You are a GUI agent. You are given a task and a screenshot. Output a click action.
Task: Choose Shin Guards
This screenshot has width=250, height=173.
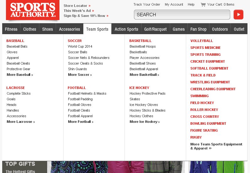(77, 69)
